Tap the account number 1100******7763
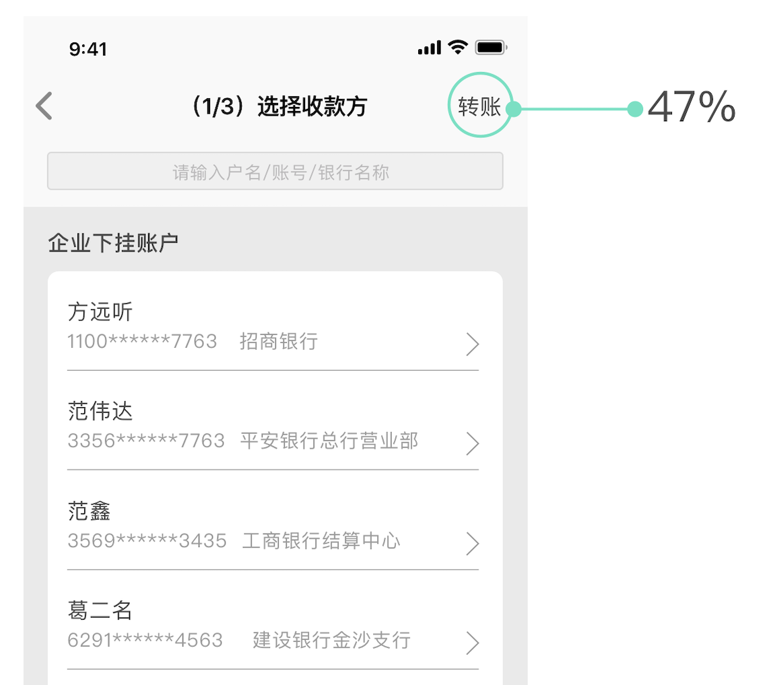769x685 pixels. 142,342
